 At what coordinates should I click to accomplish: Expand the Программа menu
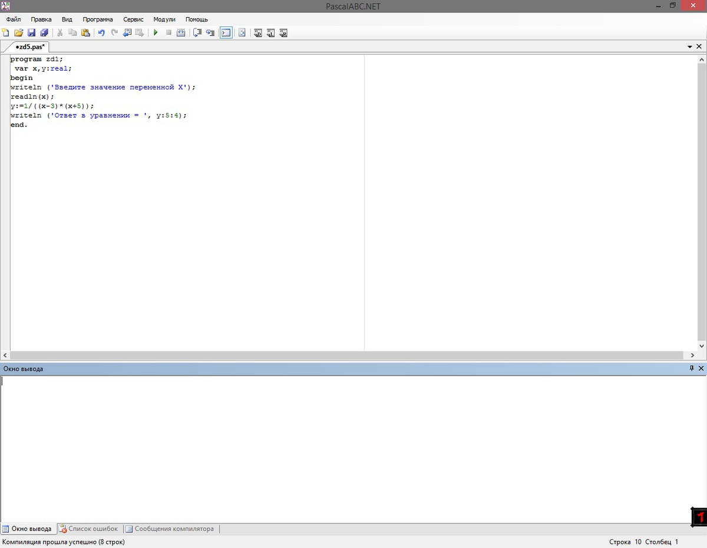coord(98,19)
